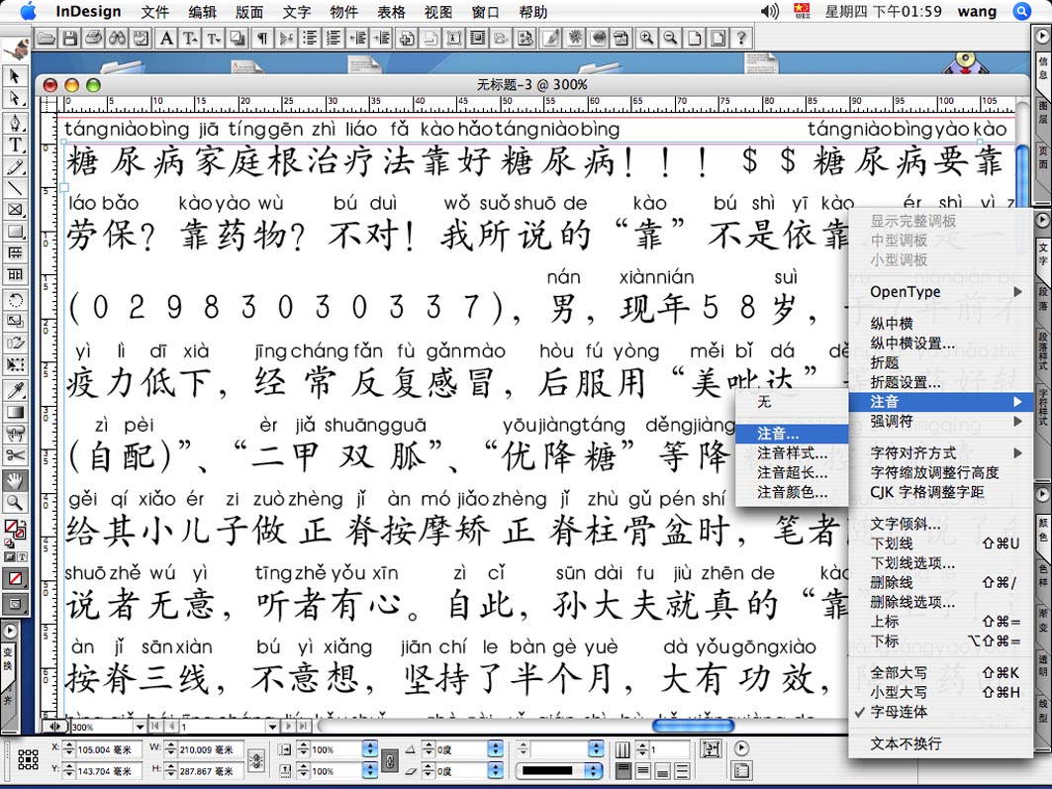Image resolution: width=1052 pixels, height=789 pixels.
Task: Click the zoom in magnifier in top toolbar
Action: click(x=647, y=39)
